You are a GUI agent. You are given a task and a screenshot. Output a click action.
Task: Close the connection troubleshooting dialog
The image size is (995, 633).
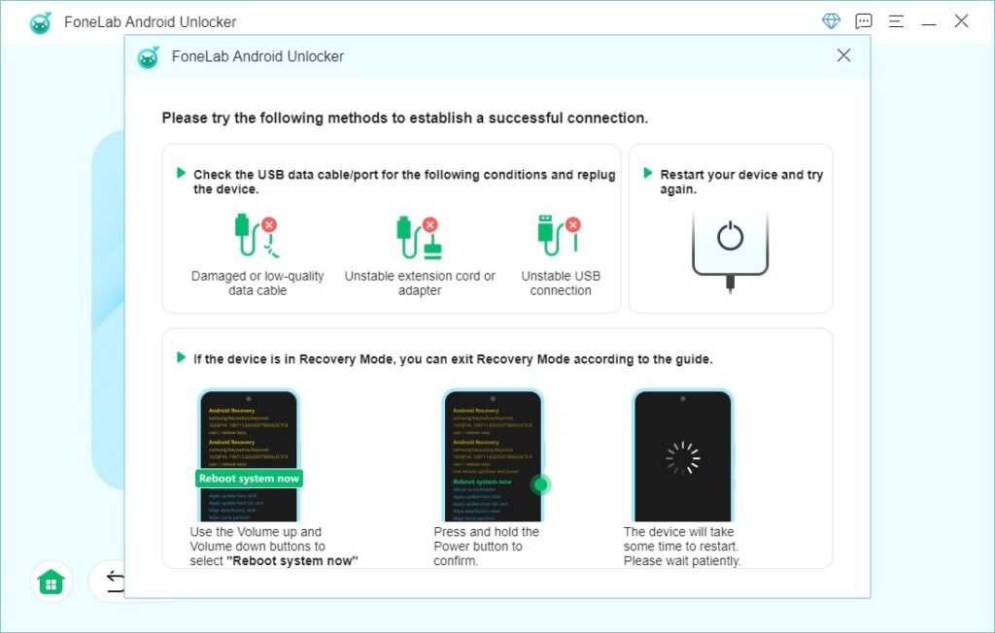click(843, 55)
